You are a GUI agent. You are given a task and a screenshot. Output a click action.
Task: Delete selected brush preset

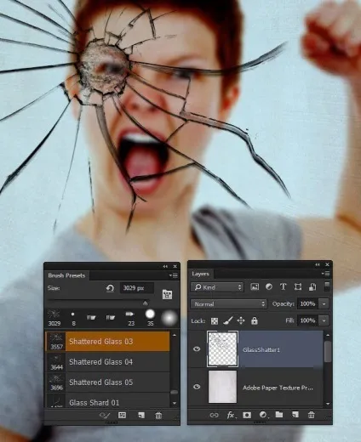[158, 416]
